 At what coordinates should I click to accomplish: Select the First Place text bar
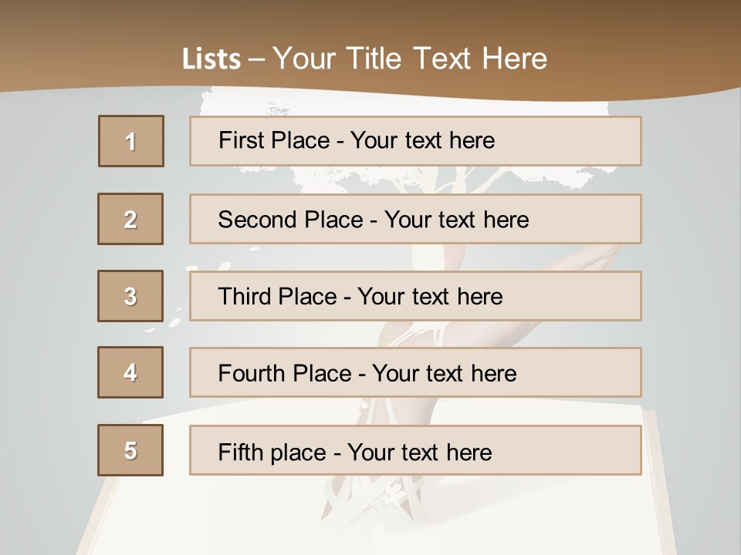click(x=415, y=141)
